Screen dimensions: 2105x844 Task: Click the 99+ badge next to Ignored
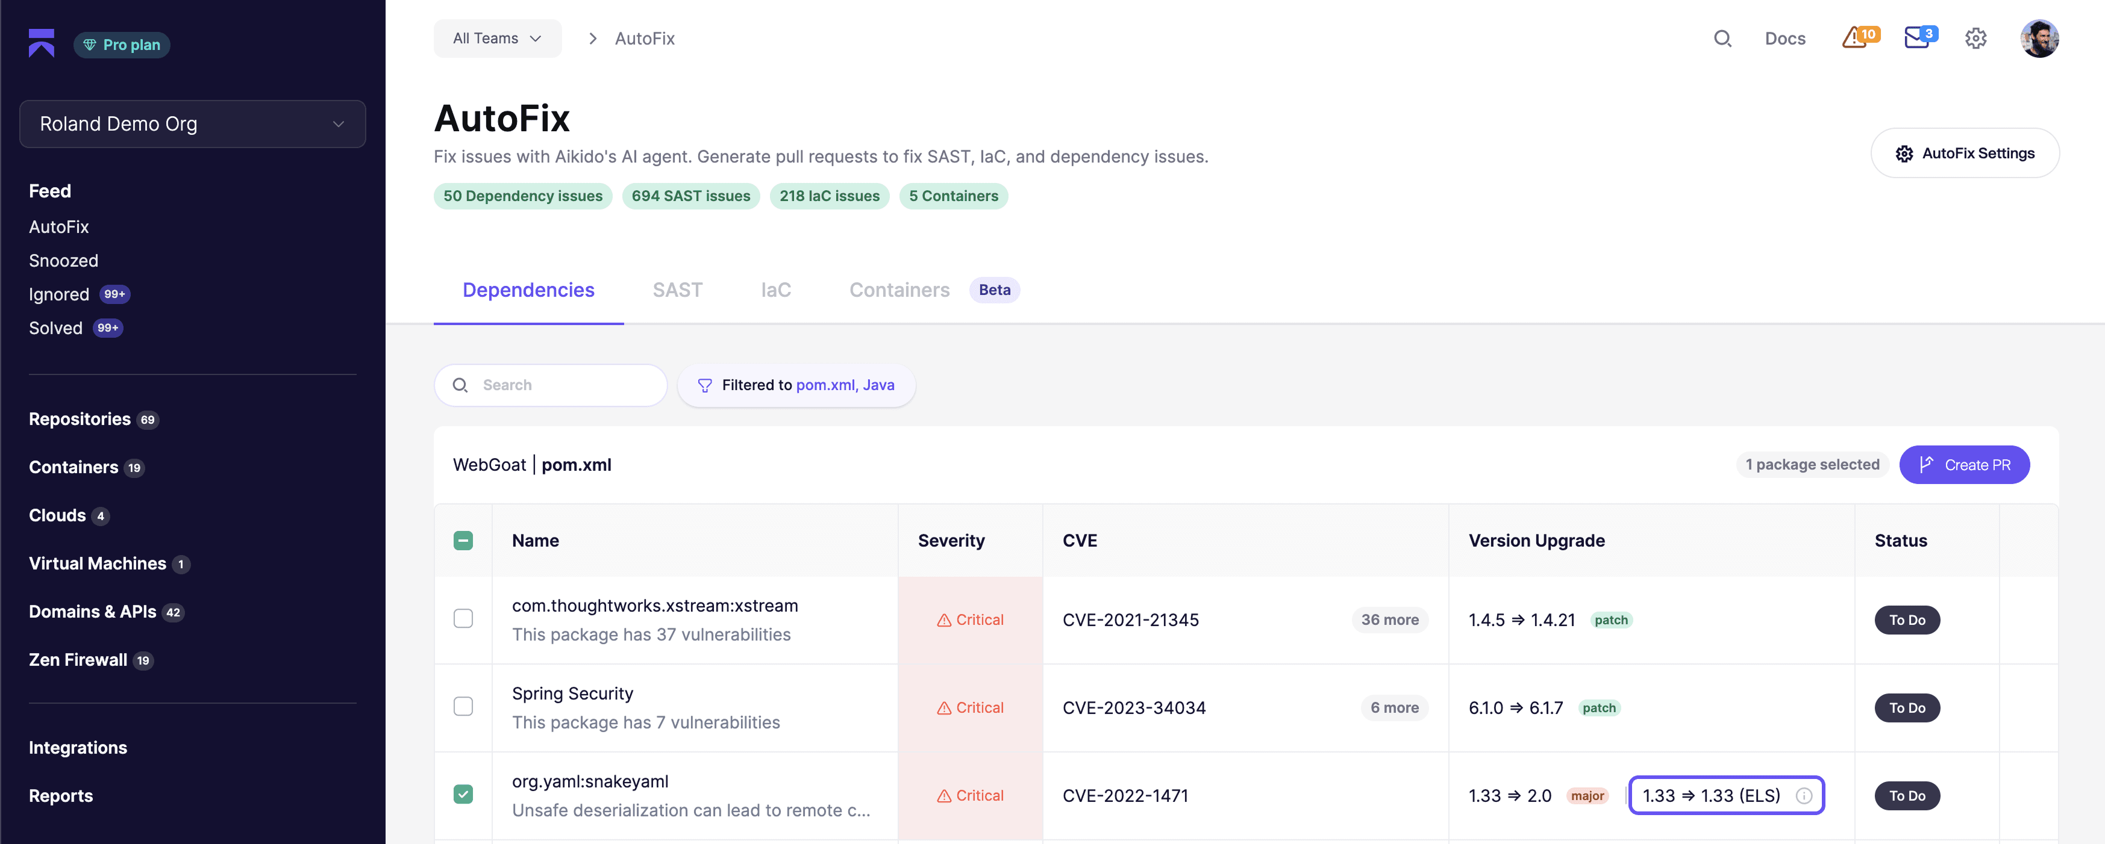[114, 294]
